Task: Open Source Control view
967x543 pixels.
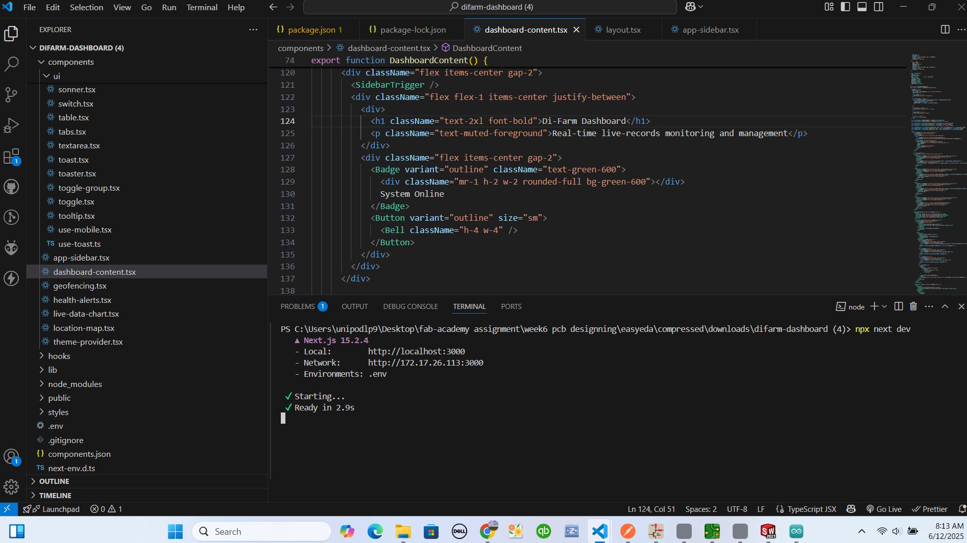Action: 11,95
